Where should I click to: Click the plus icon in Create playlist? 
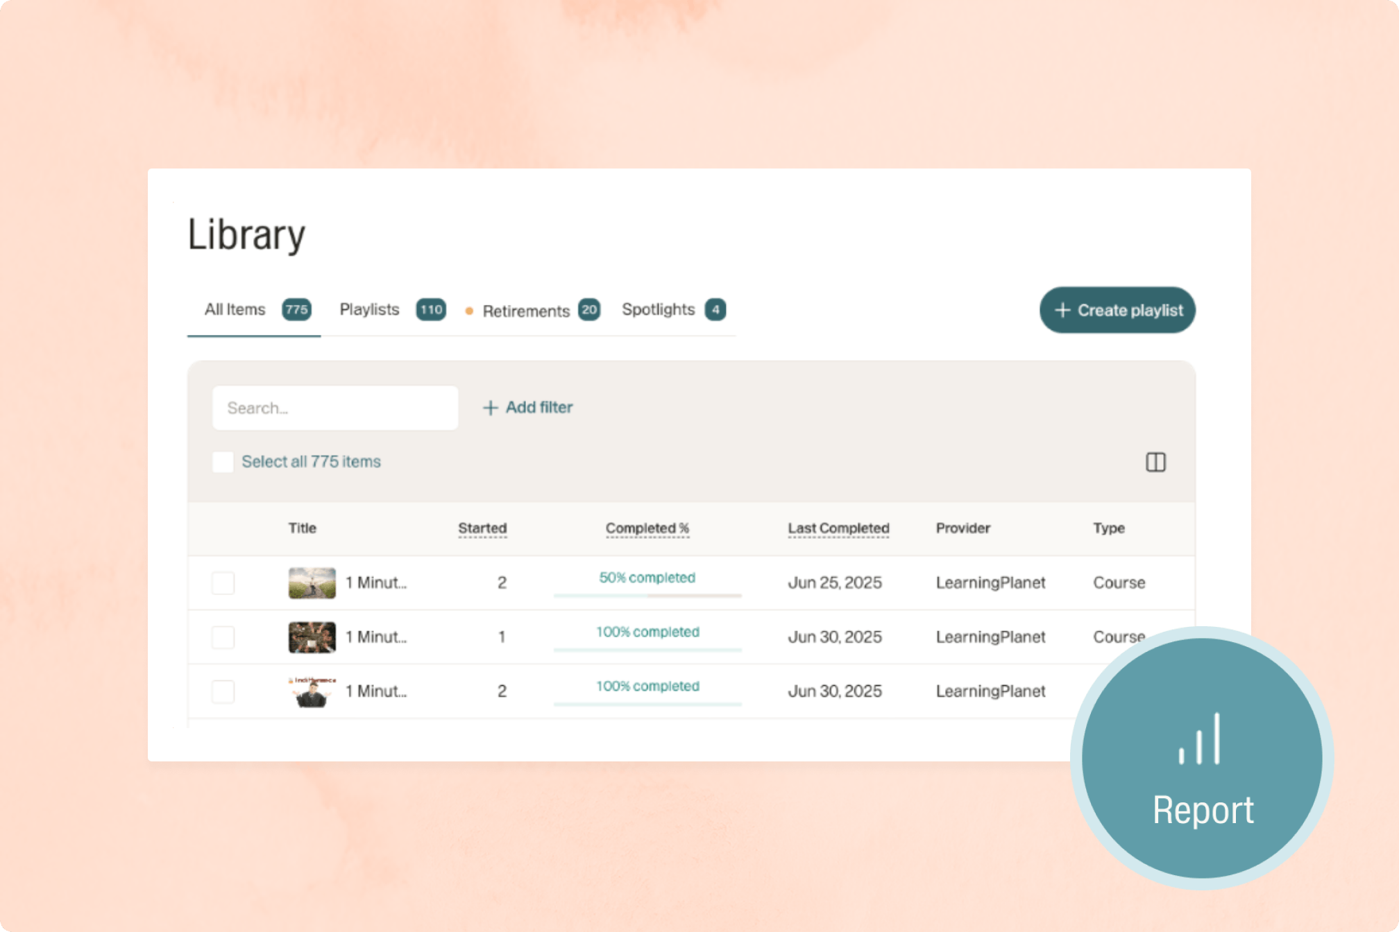[x=1062, y=310]
